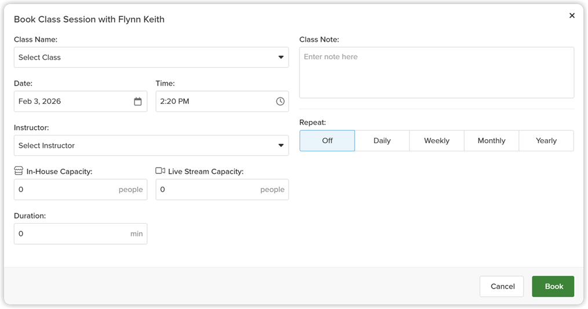The height and width of the screenshot is (309, 588).
Task: Click the 'Time:' label
Action: click(x=165, y=83)
